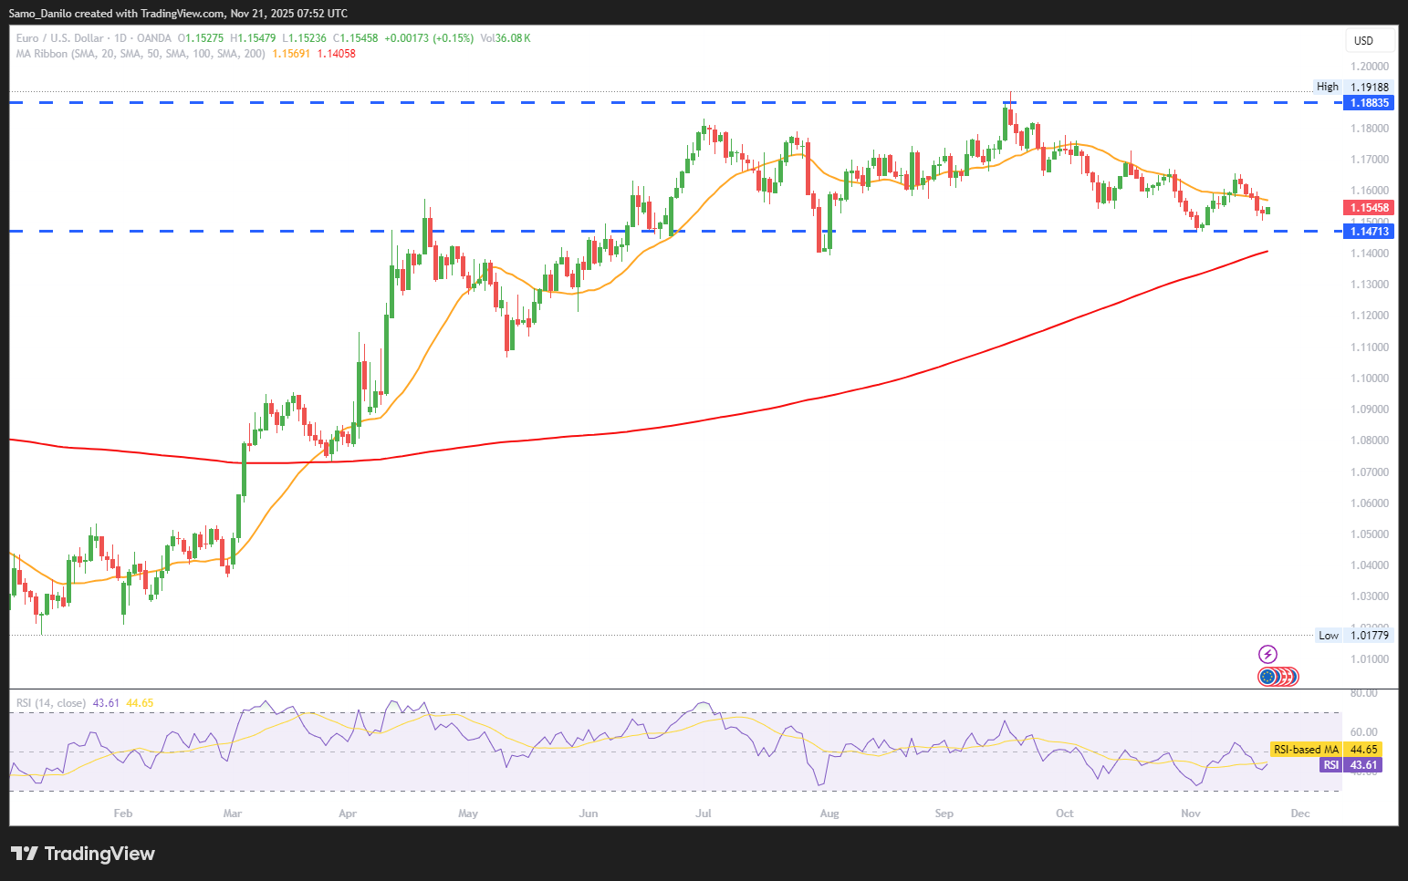1408x881 pixels.
Task: Click the Jul label on time axis
Action: point(703,814)
